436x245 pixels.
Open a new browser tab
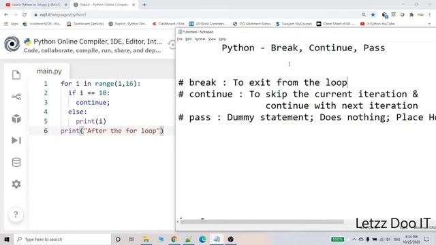point(144,5)
